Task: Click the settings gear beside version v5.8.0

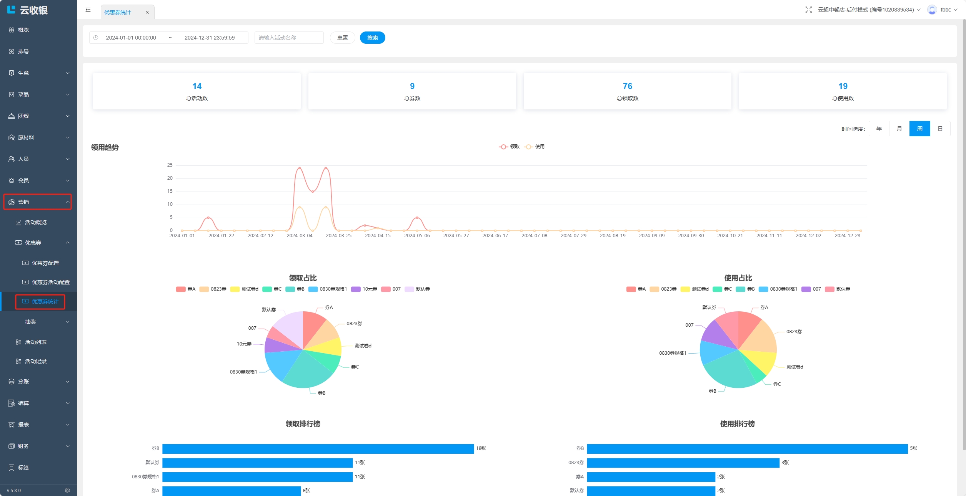Action: [x=67, y=490]
